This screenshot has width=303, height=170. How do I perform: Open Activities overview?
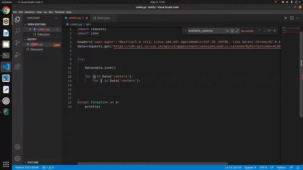[7, 2]
